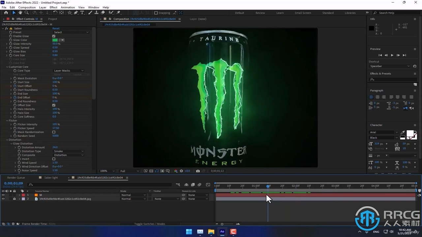Open the resolution Full dropdown
422x237 pixels.
(x=130, y=171)
